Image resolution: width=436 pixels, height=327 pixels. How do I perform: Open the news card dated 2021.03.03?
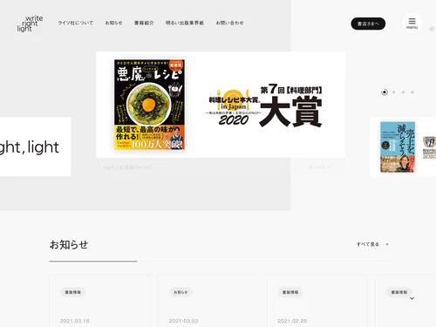(208, 301)
